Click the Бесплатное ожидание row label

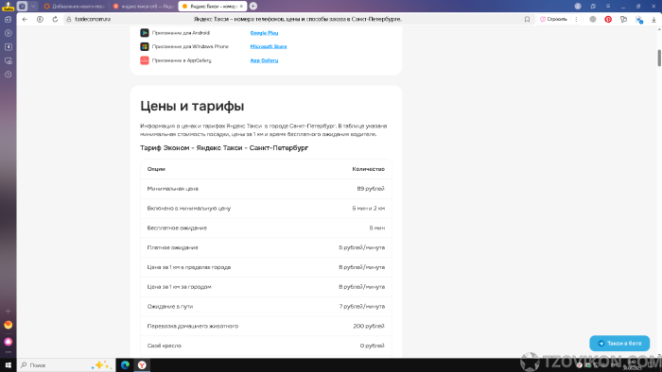177,228
